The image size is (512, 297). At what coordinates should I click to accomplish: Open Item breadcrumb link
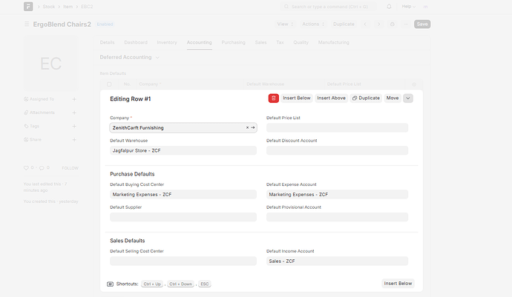(x=68, y=7)
